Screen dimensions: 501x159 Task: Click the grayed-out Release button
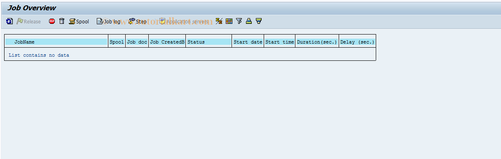(x=29, y=21)
